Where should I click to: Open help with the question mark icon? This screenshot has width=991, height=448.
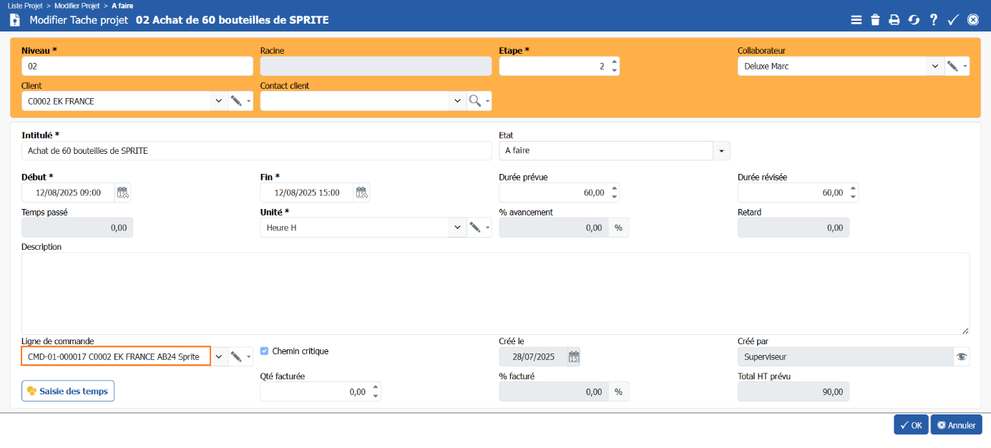click(x=934, y=20)
